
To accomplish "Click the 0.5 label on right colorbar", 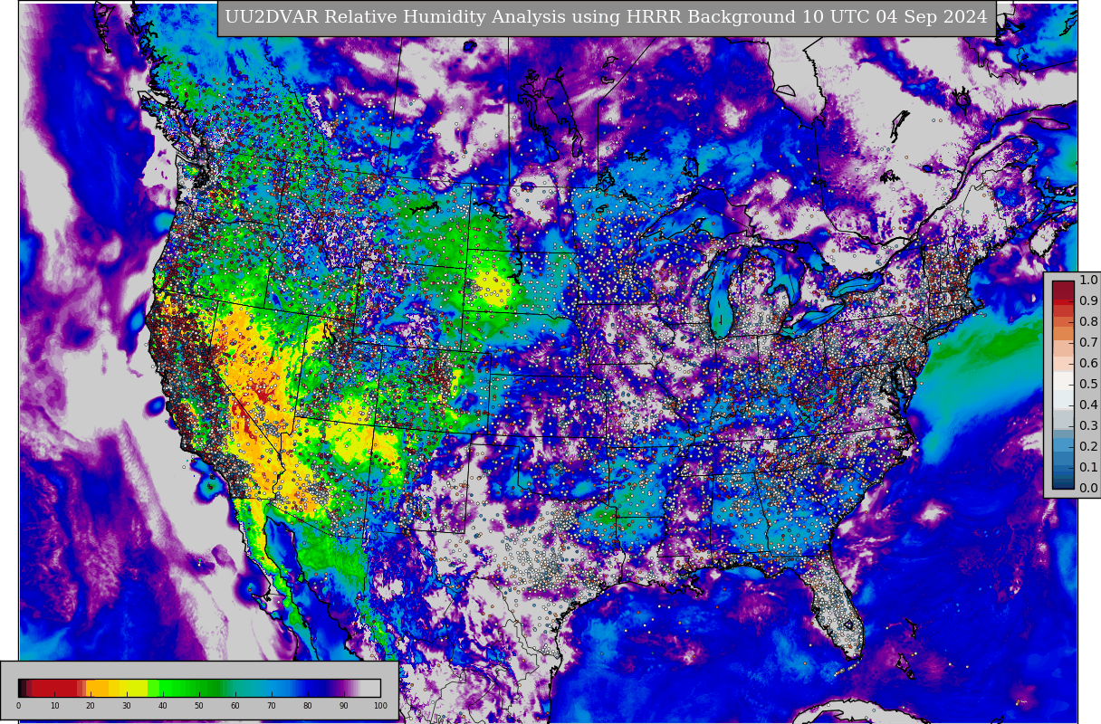I will 1088,385.
